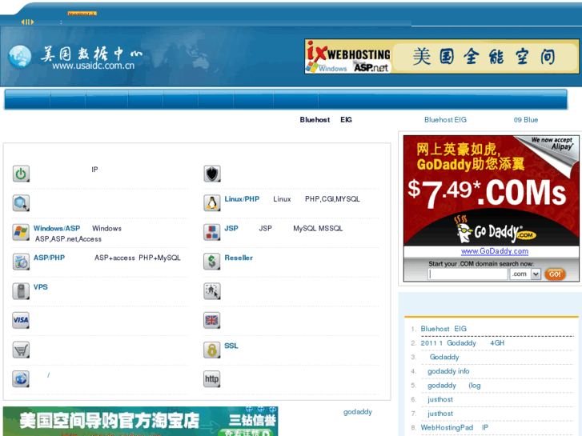Click the Windows flag hosting icon
The width and height of the screenshot is (582, 436).
click(x=21, y=232)
